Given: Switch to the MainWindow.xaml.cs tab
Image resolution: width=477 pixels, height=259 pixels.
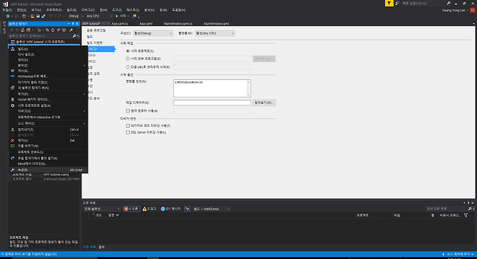Looking at the screenshot, I should 178,23.
